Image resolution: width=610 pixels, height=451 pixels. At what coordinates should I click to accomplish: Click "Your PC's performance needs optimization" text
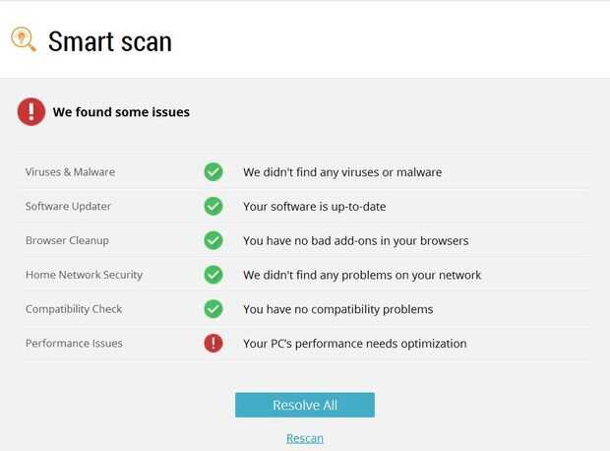(x=354, y=345)
